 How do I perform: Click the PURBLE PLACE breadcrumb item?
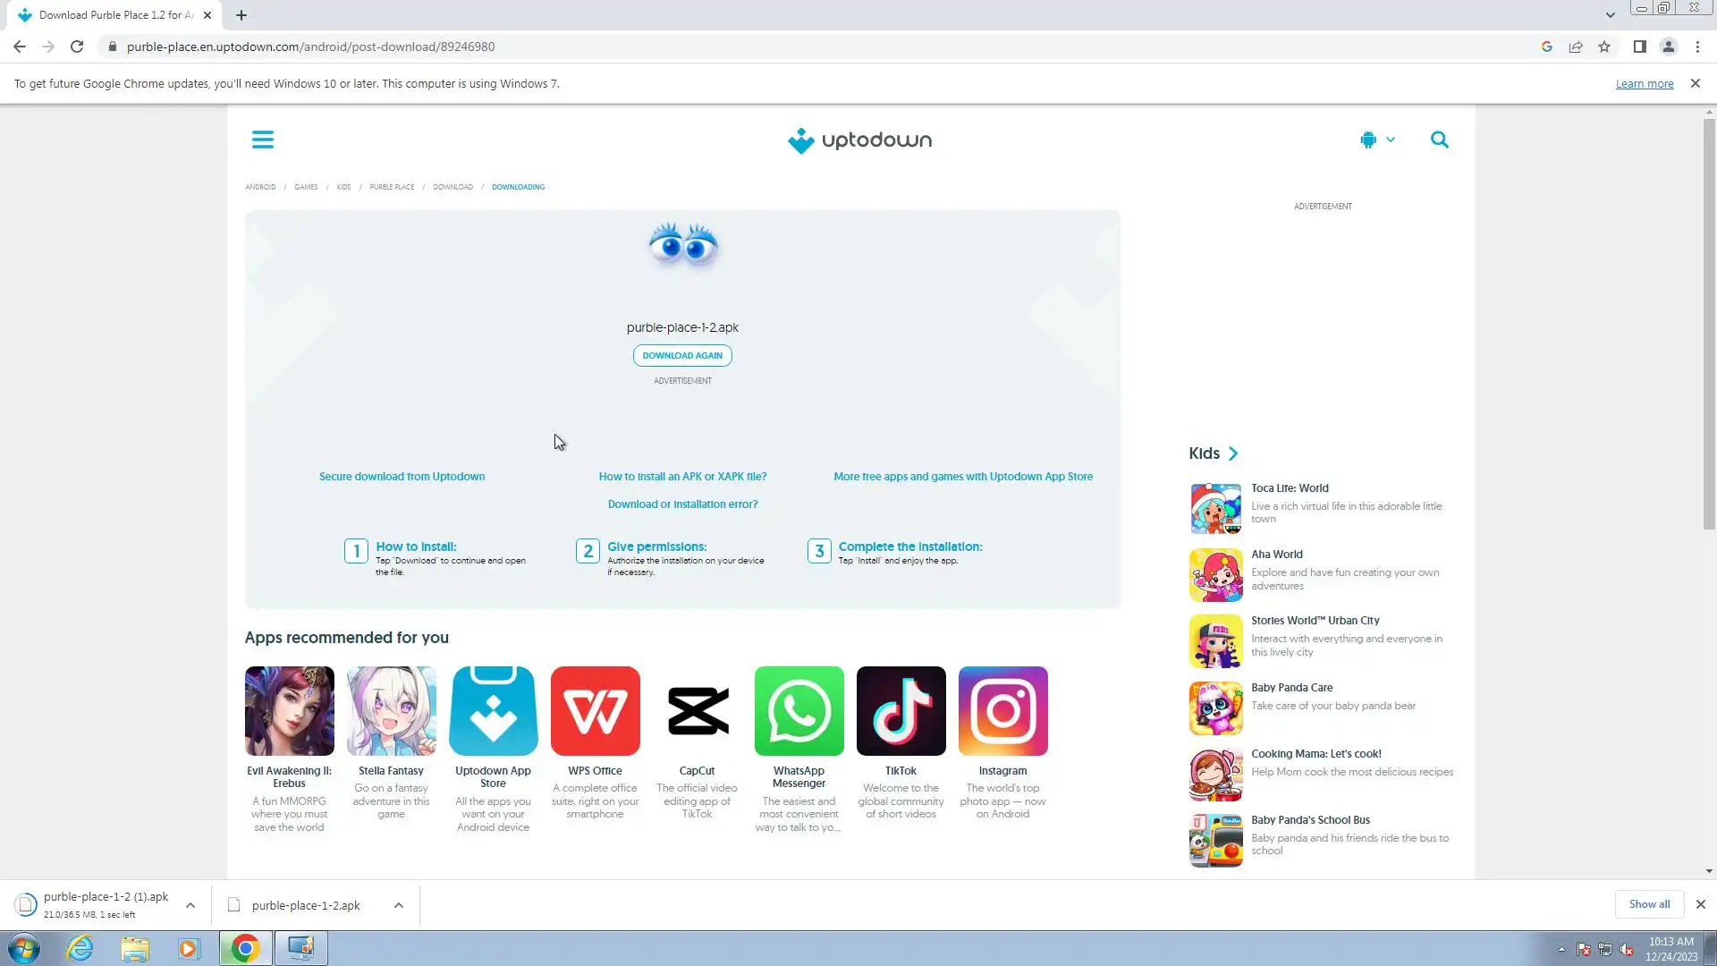pyautogui.click(x=392, y=187)
